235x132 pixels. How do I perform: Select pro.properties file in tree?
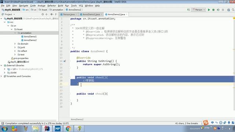coord(21,58)
